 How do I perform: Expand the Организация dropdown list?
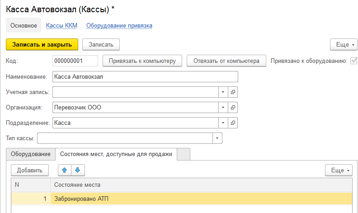[x=223, y=108]
